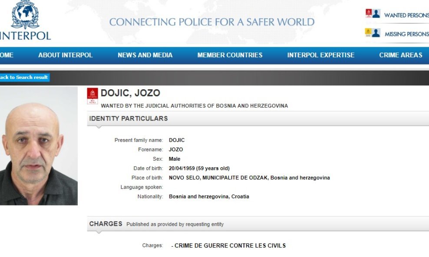Click the 'Nationality:' label

[x=150, y=197]
